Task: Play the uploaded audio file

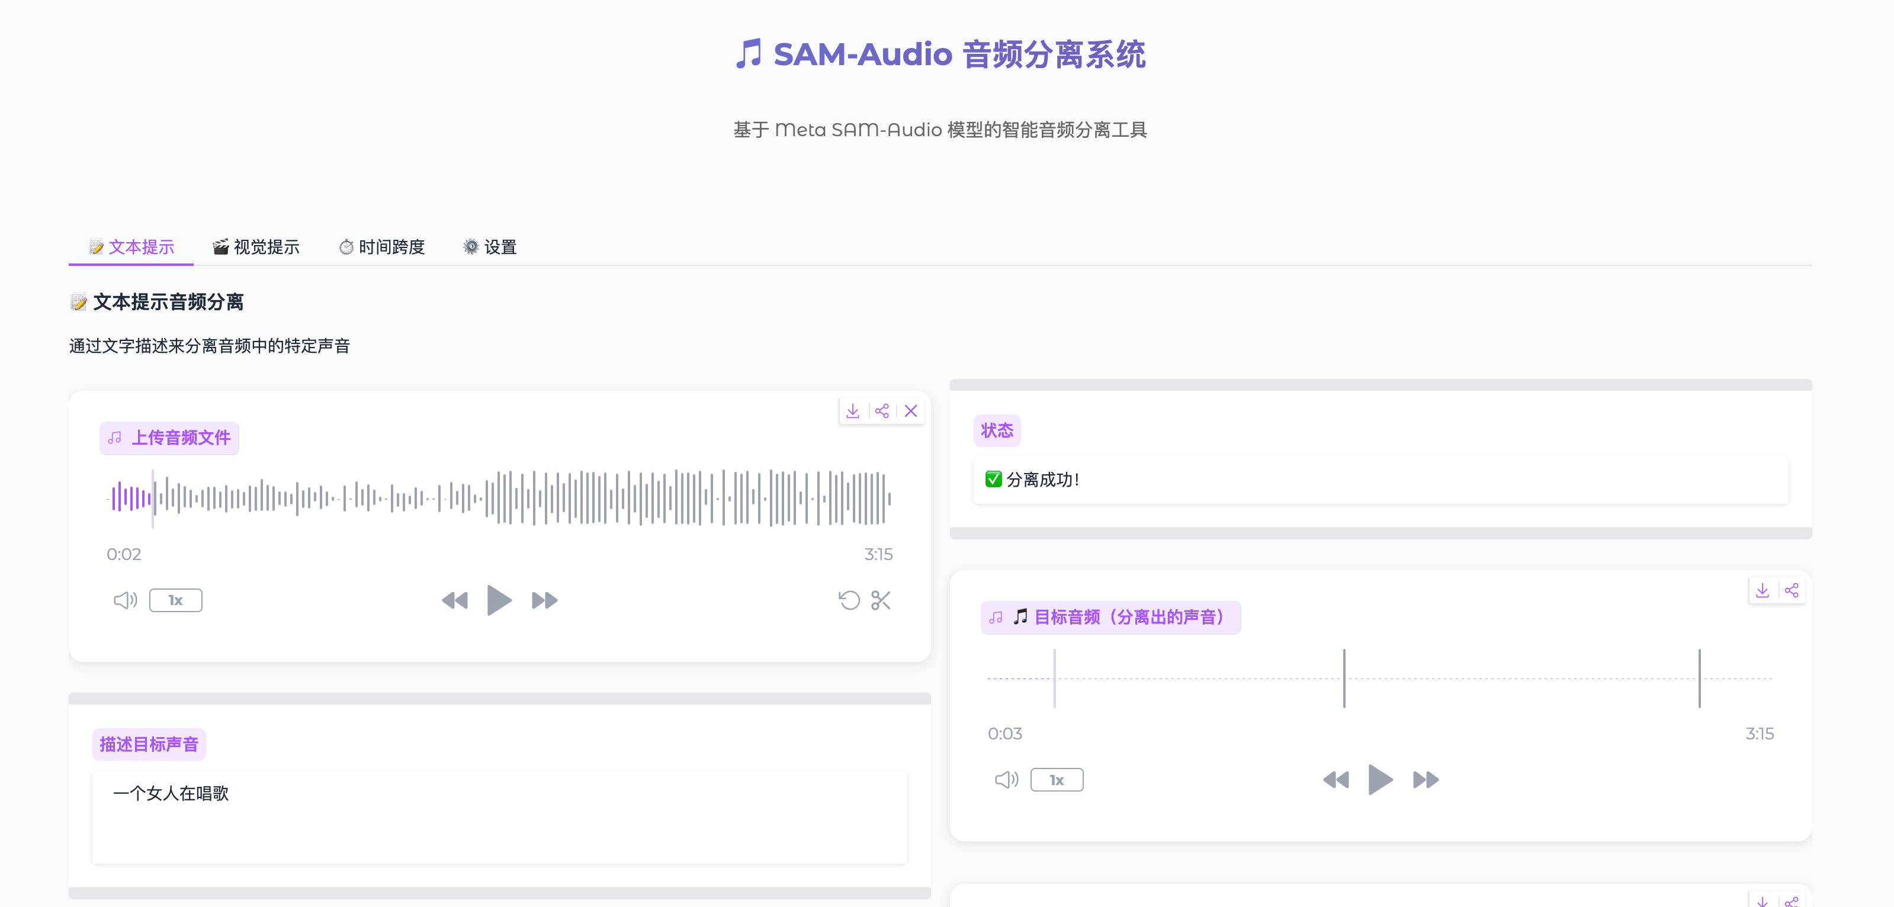Action: pyautogui.click(x=499, y=600)
